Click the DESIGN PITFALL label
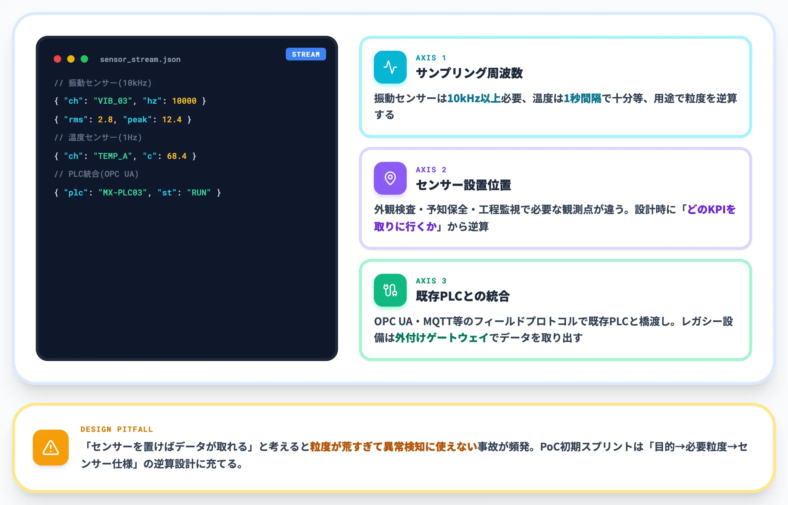The height and width of the screenshot is (505, 788). pos(117,429)
